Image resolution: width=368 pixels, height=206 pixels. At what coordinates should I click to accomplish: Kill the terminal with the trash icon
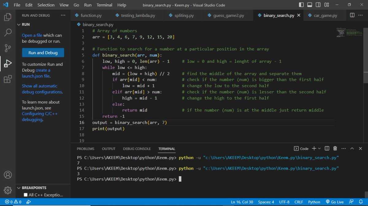[x=335, y=148]
